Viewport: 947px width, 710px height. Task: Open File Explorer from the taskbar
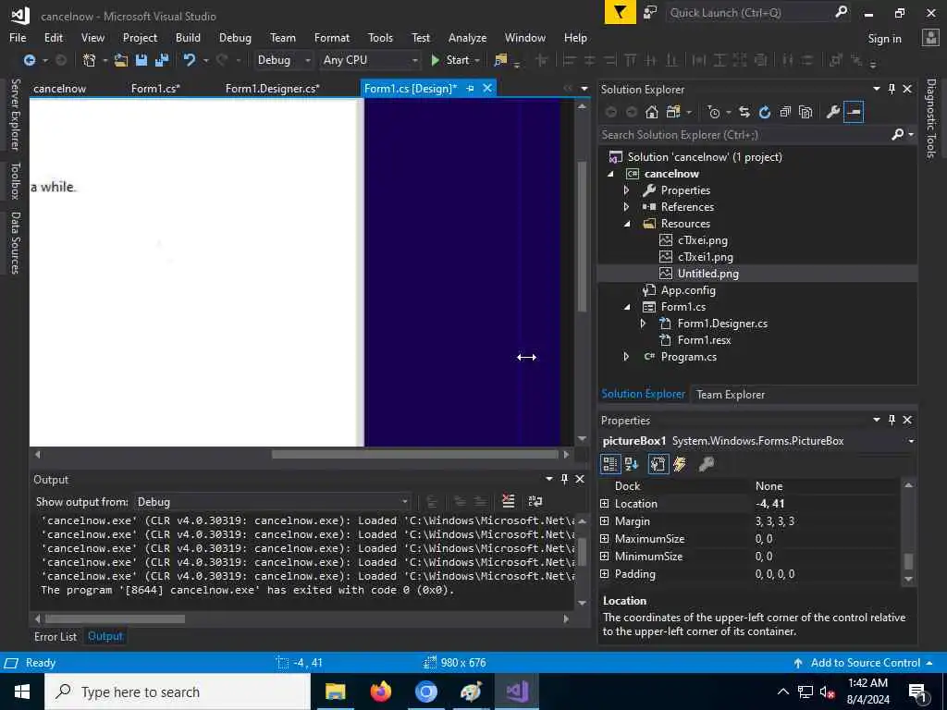(335, 692)
